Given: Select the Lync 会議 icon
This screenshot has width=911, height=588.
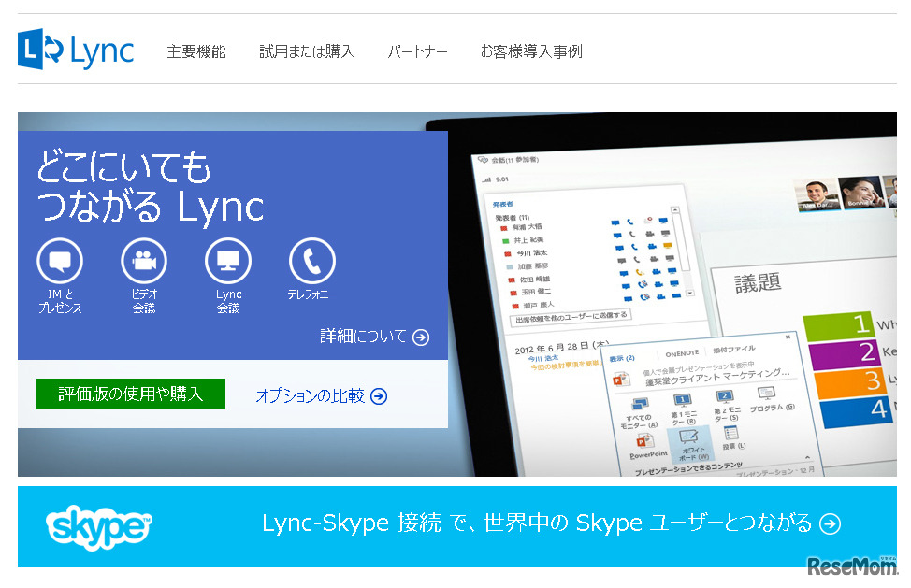Looking at the screenshot, I should tap(227, 262).
